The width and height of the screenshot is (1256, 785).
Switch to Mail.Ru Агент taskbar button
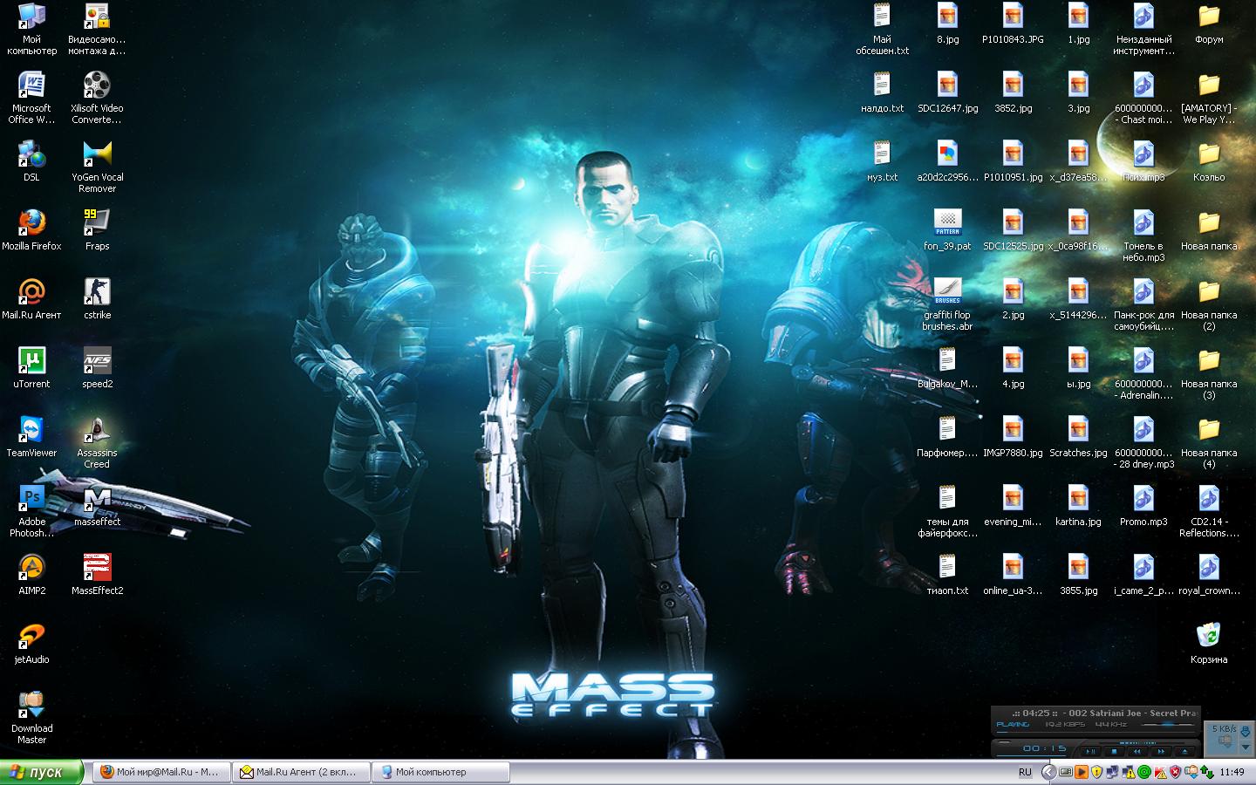click(300, 772)
